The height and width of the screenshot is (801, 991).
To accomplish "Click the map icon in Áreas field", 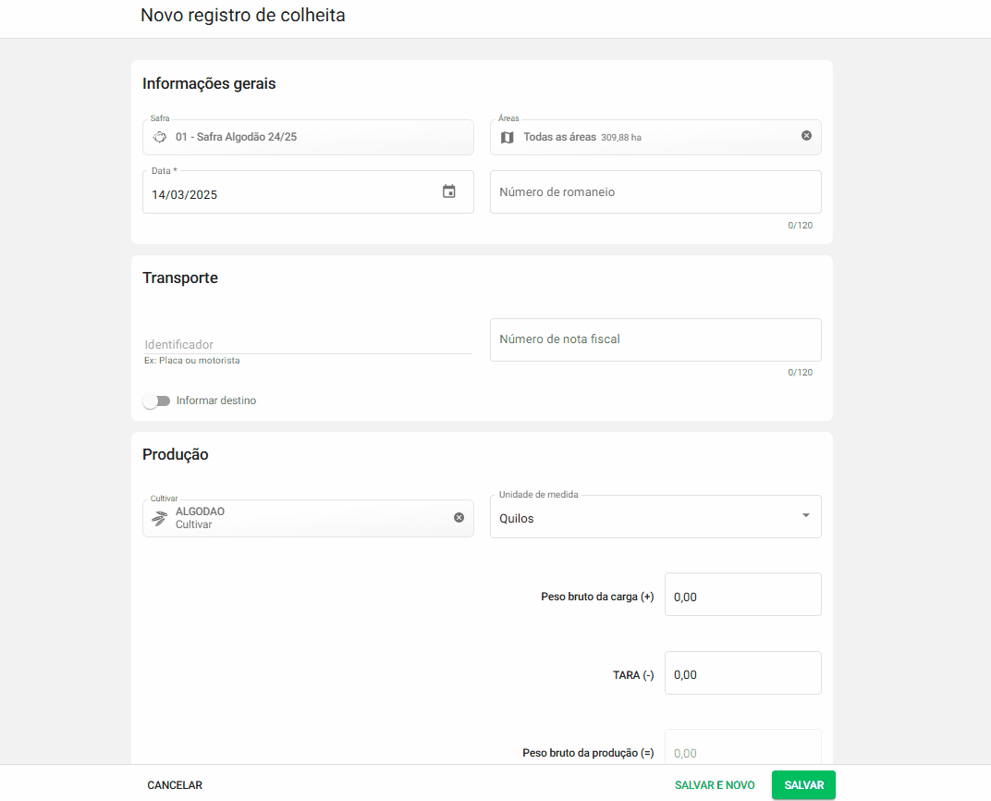I will click(507, 138).
